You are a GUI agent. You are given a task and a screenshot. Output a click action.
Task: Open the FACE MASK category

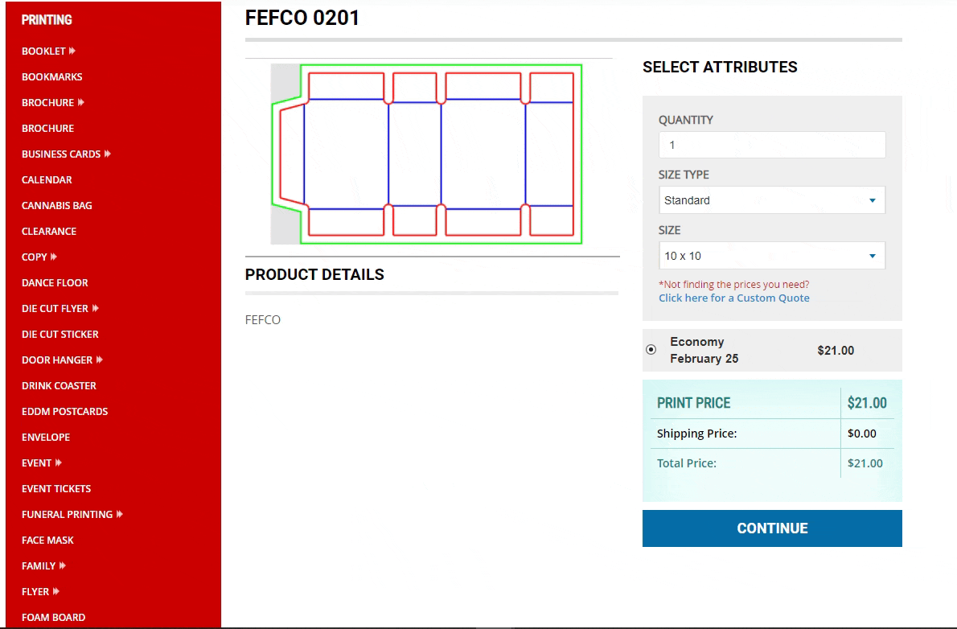47,540
